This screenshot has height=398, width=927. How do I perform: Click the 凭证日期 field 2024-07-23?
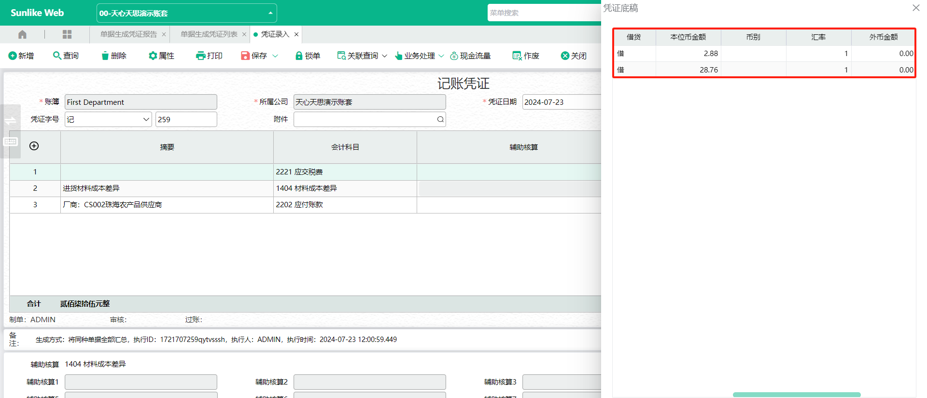[562, 102]
